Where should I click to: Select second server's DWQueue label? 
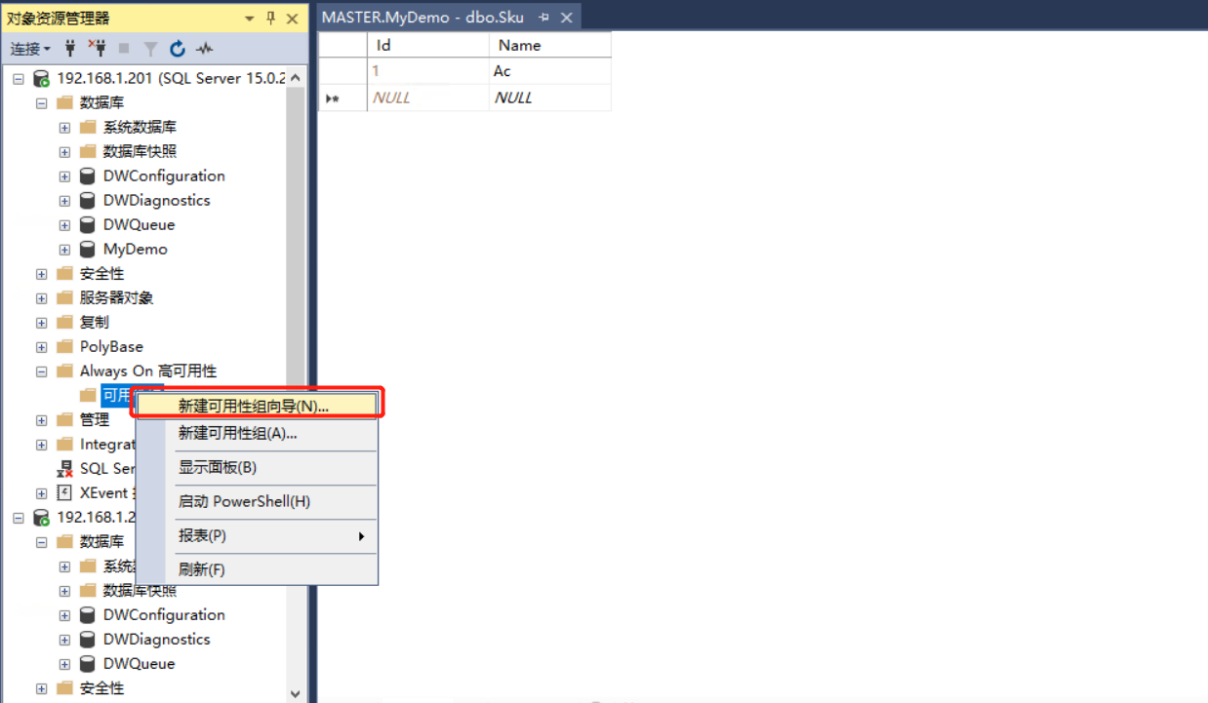coord(140,663)
